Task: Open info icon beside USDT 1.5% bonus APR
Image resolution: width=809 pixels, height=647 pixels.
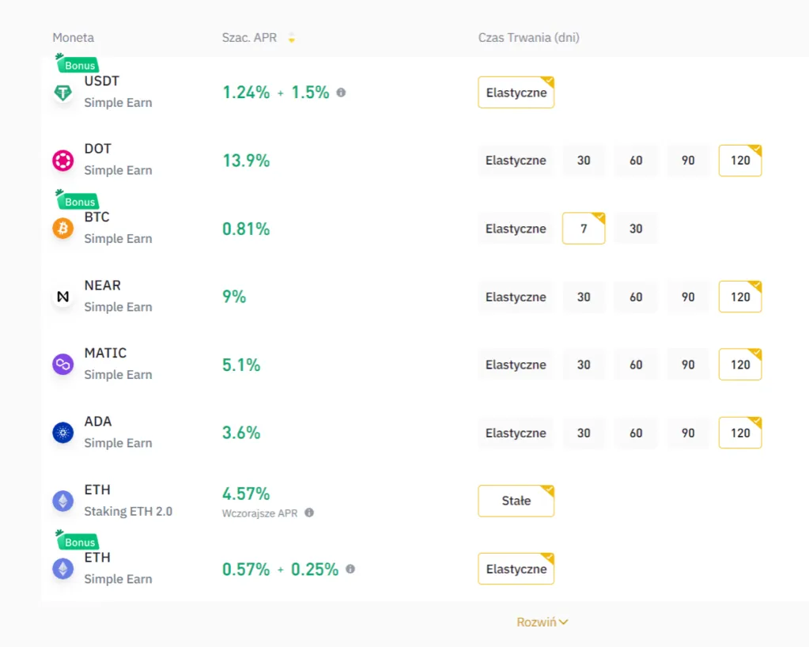Action: click(341, 93)
